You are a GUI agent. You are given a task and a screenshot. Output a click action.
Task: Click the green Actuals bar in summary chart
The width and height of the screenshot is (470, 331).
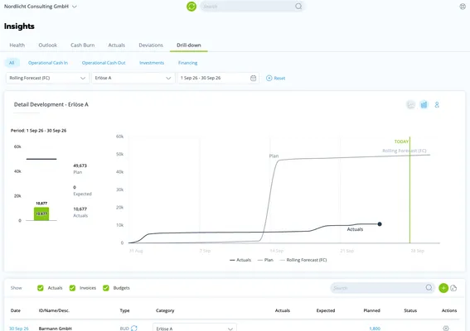tap(41, 213)
